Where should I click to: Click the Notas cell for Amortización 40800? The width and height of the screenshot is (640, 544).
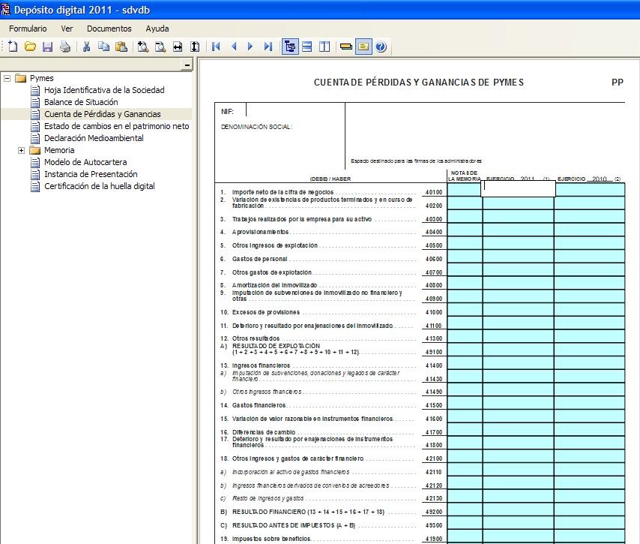point(465,283)
